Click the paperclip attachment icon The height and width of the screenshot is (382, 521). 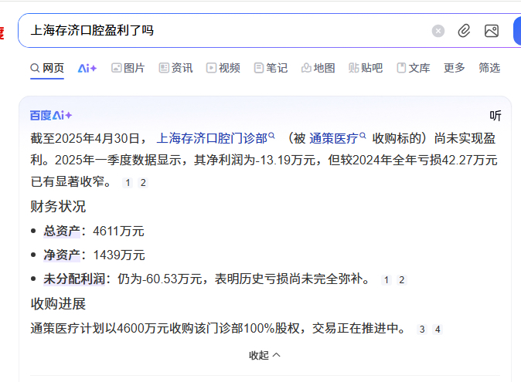[x=464, y=31]
